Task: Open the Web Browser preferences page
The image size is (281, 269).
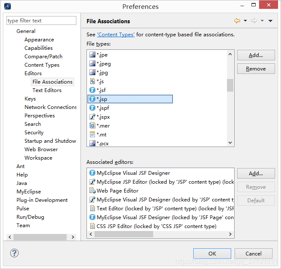Action: [41, 149]
